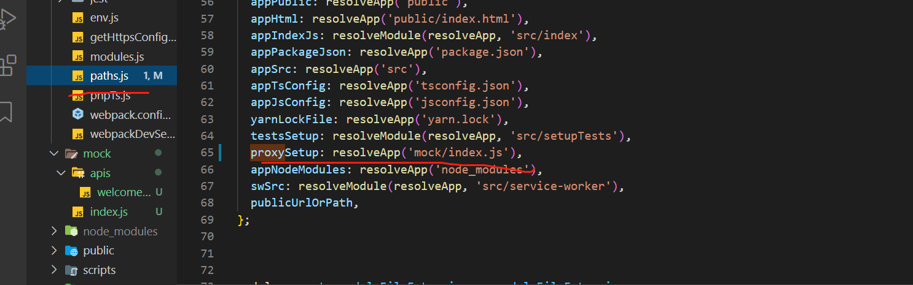The height and width of the screenshot is (285, 913).
Task: Click line number 69 in the gutter
Action: click(206, 219)
